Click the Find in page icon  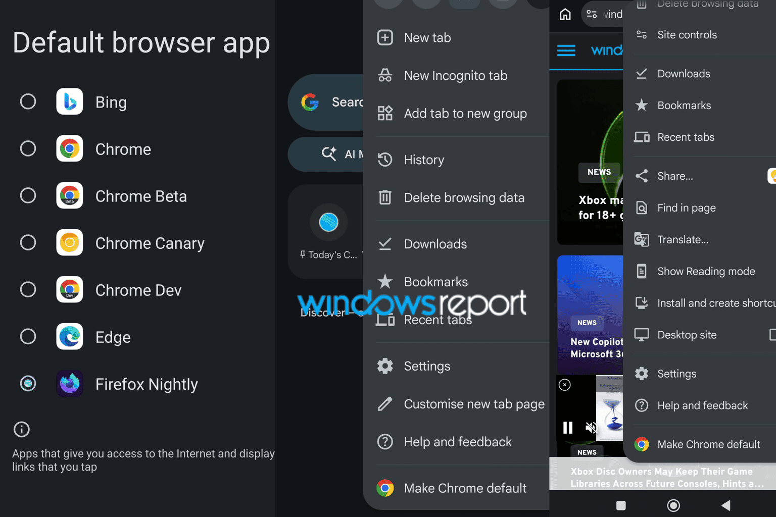[642, 208]
